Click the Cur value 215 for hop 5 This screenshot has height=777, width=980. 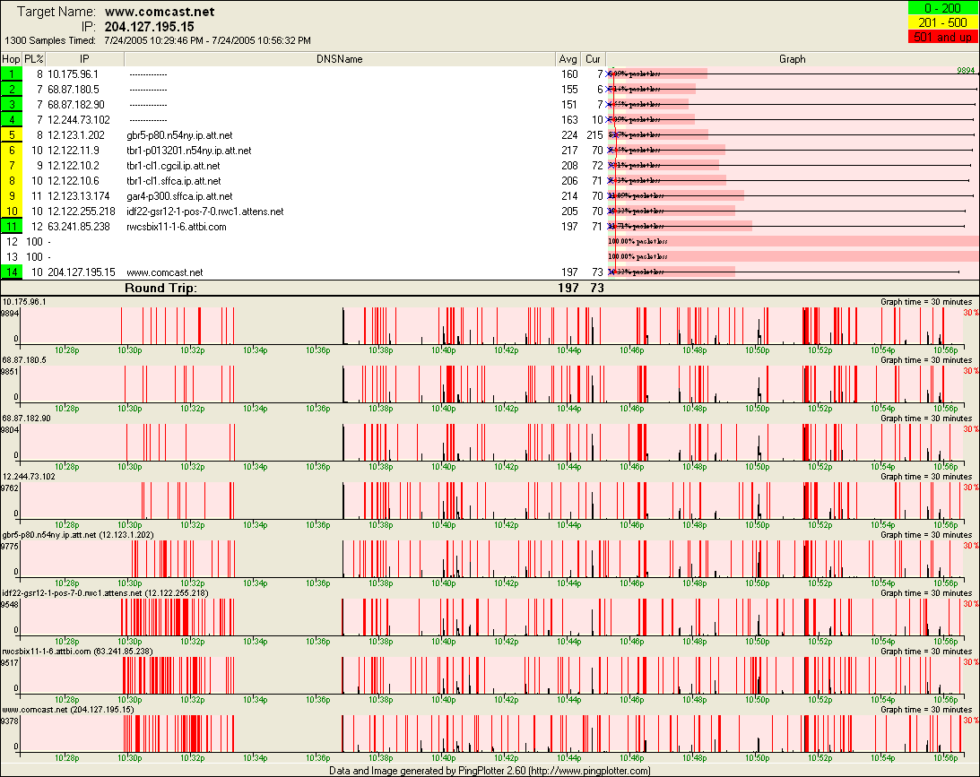point(594,135)
